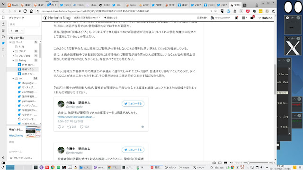Open the blog name dropdown in the Hatena header
The image size is (303, 170).
87,17
